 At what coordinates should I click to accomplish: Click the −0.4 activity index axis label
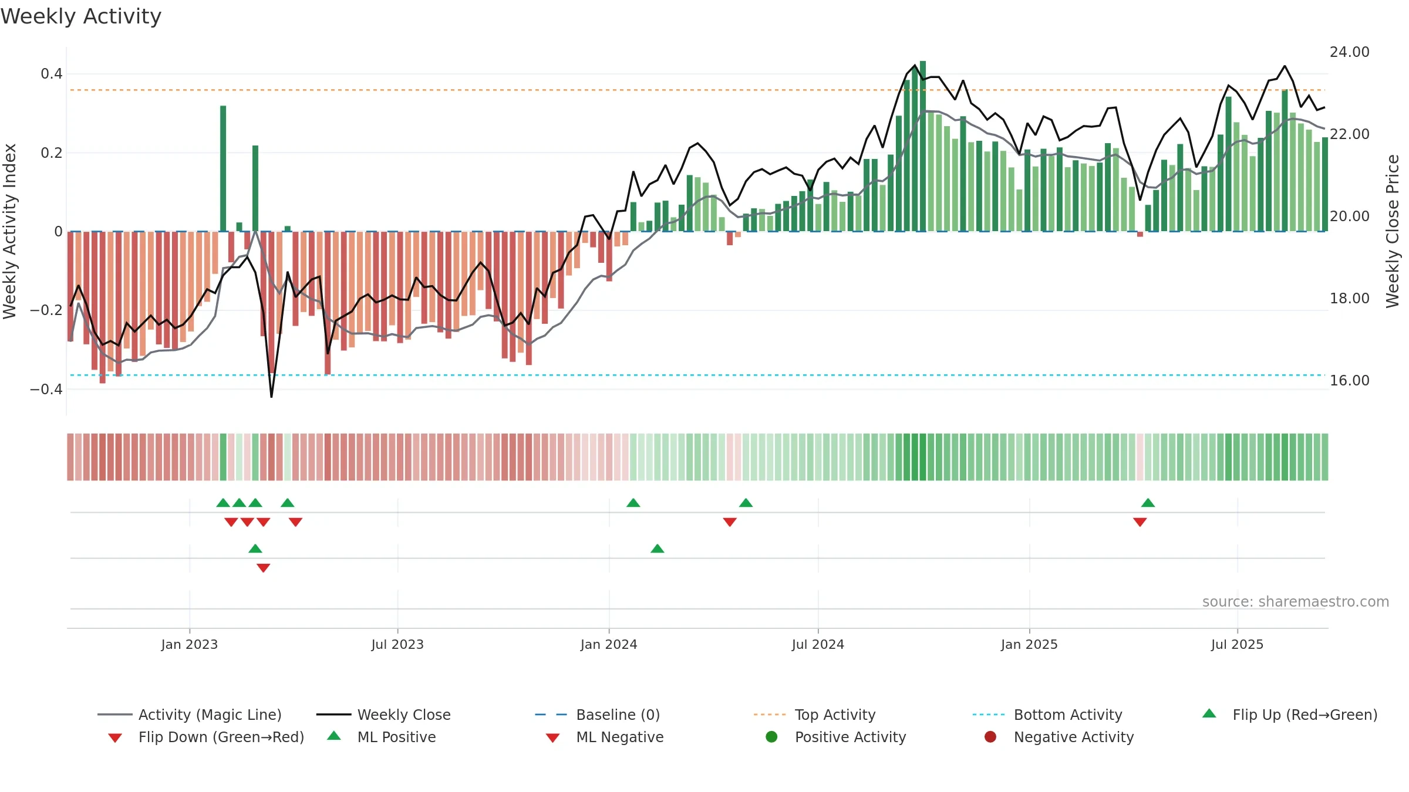click(x=46, y=390)
